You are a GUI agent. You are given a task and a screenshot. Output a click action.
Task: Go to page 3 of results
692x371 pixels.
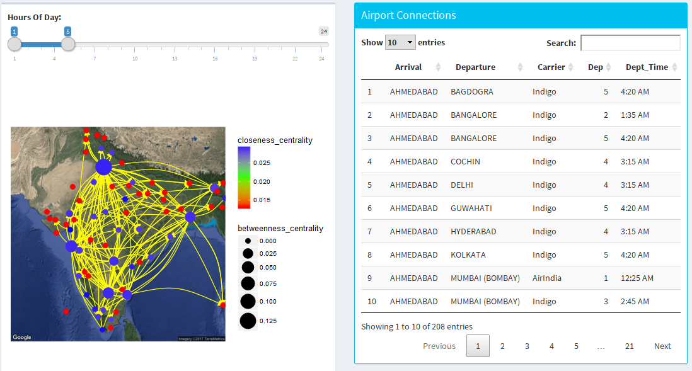click(527, 346)
